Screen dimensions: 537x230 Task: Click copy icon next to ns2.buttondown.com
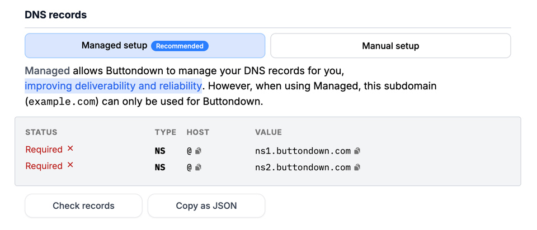[357, 167]
